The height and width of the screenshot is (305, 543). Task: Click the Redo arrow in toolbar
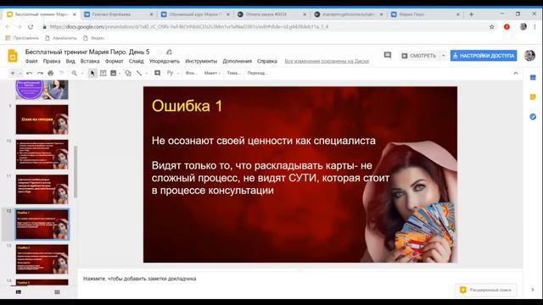[x=40, y=74]
